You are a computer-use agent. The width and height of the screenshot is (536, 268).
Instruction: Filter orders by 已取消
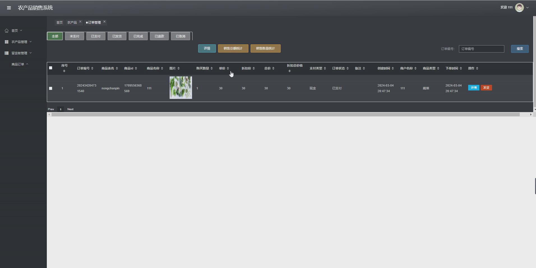coord(181,36)
